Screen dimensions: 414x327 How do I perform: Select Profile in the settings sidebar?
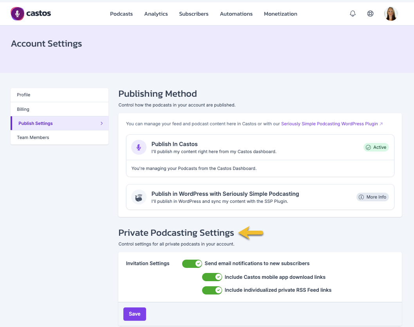(60, 95)
